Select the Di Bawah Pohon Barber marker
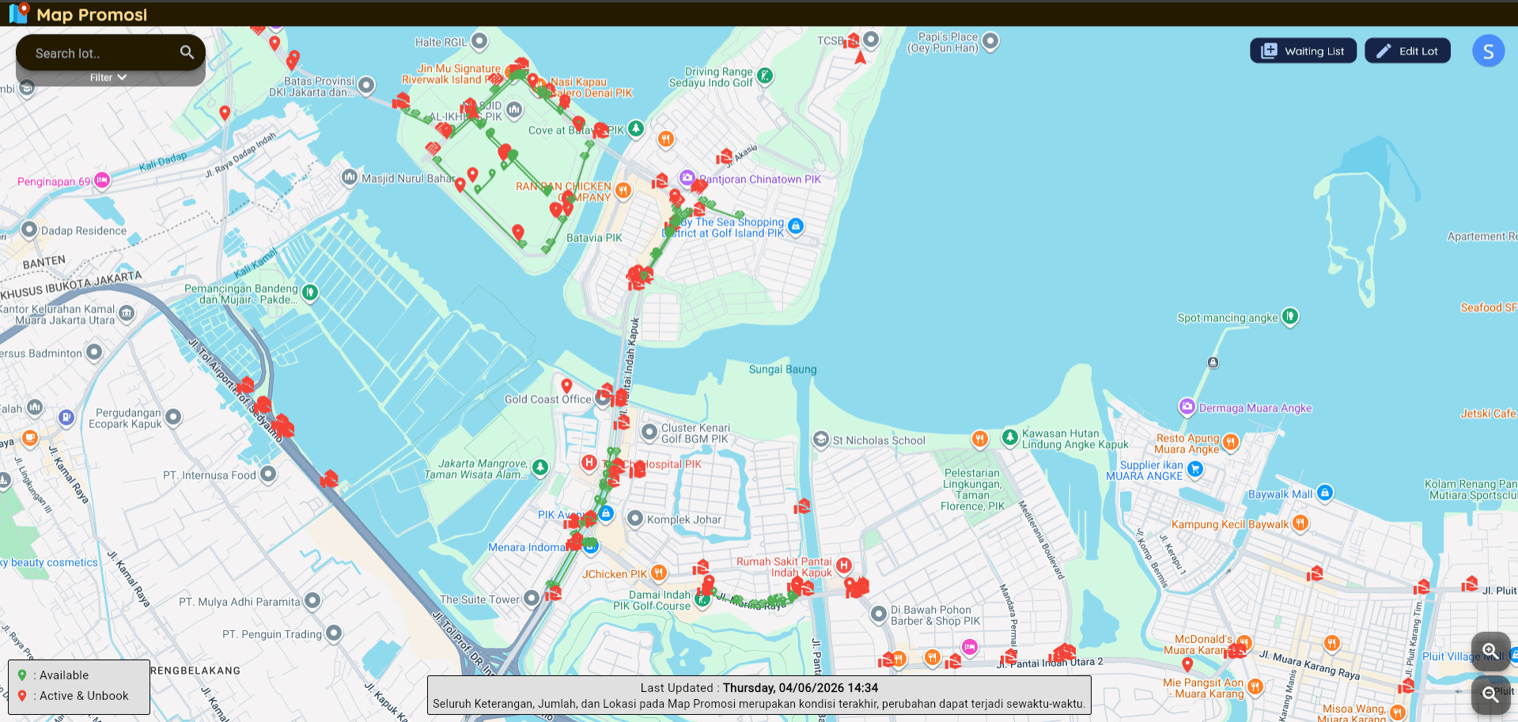 (878, 614)
